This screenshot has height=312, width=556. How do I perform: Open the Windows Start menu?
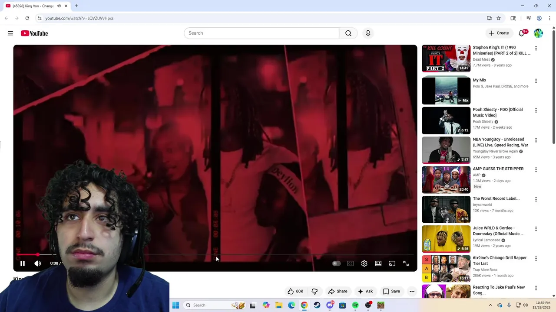click(x=175, y=305)
